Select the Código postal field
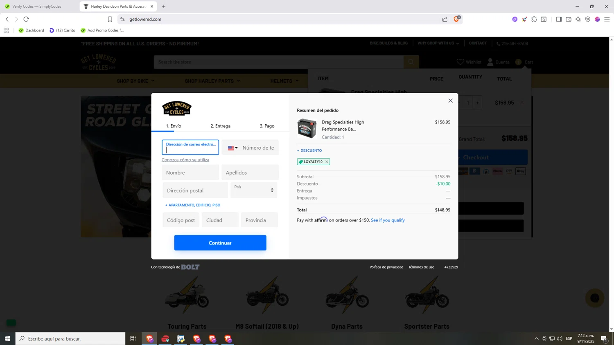This screenshot has width=614, height=345. point(181,220)
